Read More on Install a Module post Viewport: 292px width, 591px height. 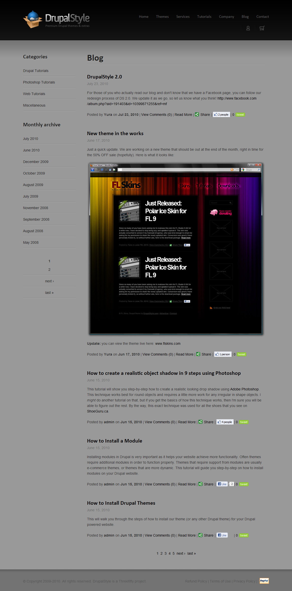(187, 484)
